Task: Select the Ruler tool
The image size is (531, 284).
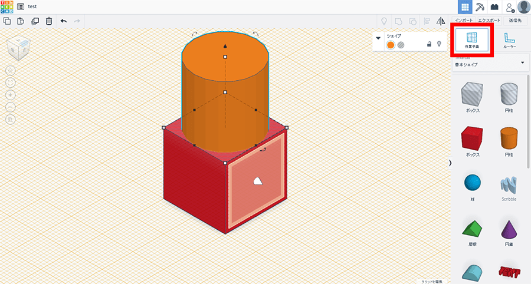Action: [x=509, y=40]
